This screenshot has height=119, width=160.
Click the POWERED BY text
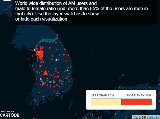pyautogui.click(x=7, y=112)
